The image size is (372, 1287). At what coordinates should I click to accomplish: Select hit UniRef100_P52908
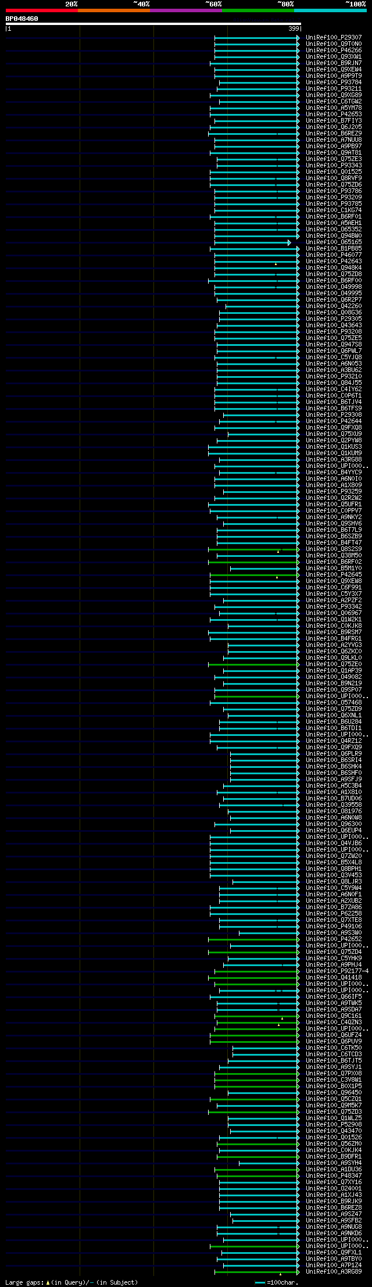pos(334,1124)
